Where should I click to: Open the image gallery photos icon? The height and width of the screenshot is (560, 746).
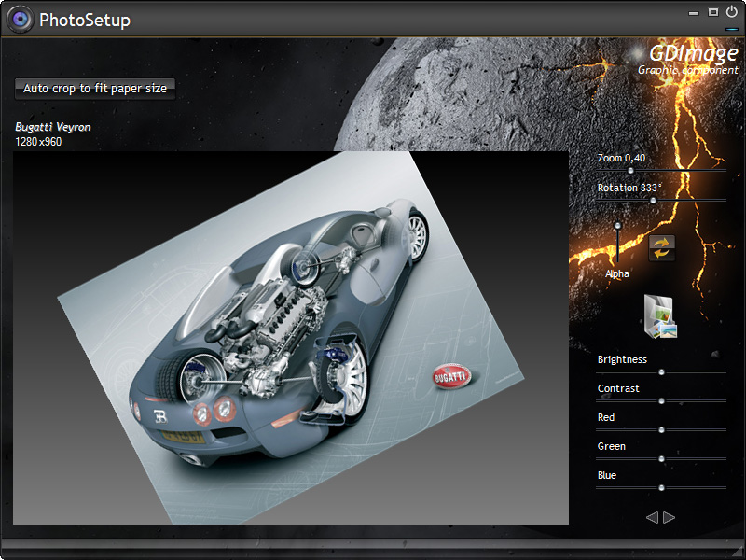(x=660, y=316)
